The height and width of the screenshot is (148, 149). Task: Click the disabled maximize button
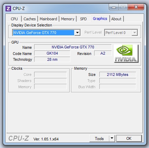tap(123, 7)
